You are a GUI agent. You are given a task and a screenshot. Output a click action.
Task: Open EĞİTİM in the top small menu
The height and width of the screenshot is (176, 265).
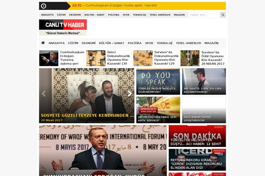pyautogui.click(x=61, y=15)
